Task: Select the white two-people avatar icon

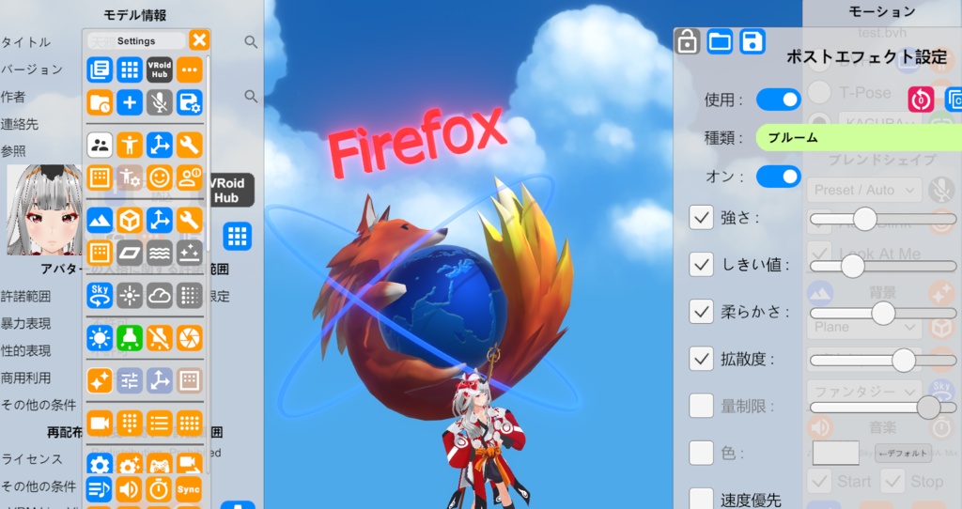Action: tap(100, 146)
